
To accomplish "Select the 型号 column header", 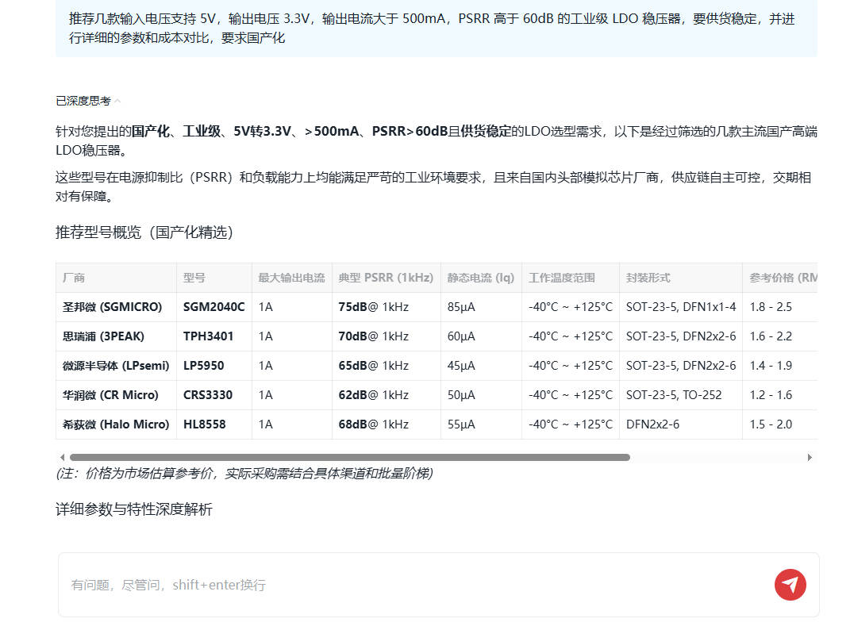I will tap(214, 278).
